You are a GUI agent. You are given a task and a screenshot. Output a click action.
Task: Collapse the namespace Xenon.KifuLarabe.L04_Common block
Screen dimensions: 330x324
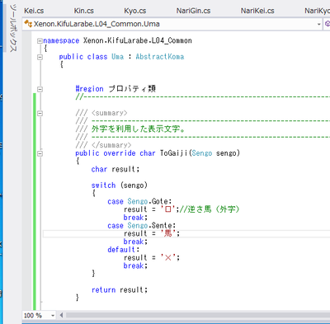tap(40, 41)
